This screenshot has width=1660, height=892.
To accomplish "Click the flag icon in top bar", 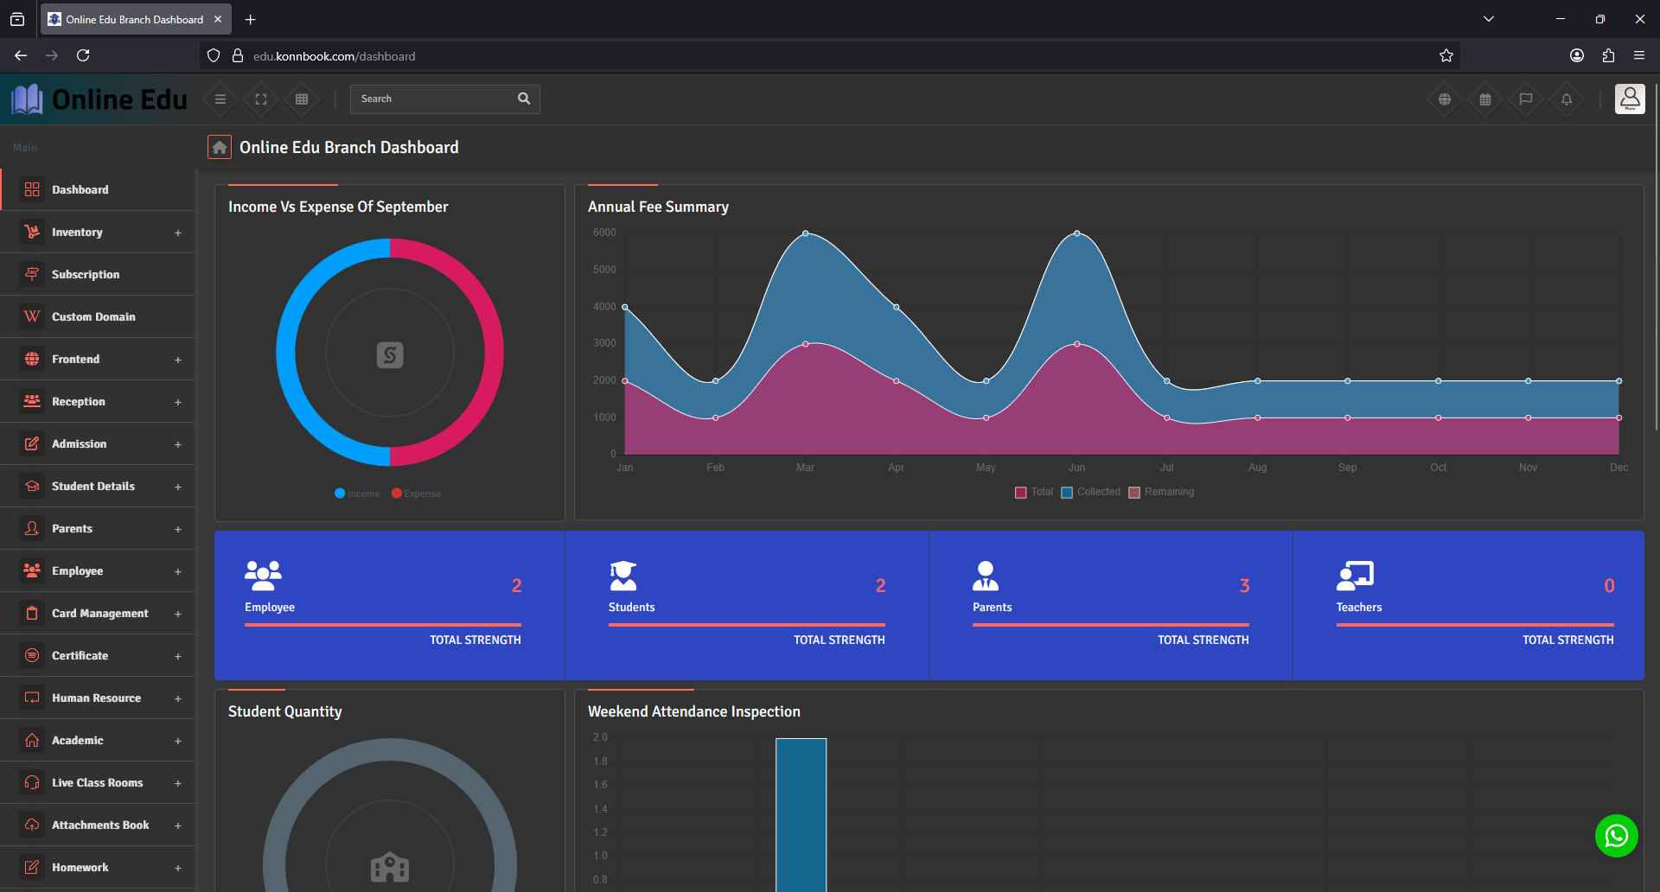I will 1525,99.
